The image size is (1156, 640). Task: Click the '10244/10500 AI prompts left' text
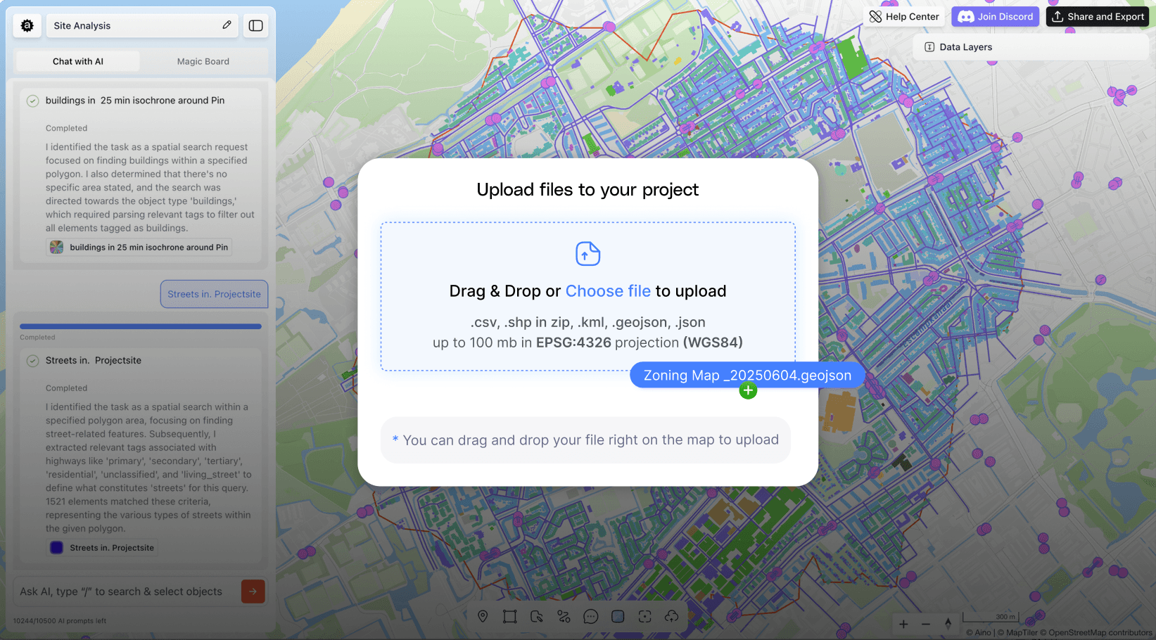[x=60, y=621]
